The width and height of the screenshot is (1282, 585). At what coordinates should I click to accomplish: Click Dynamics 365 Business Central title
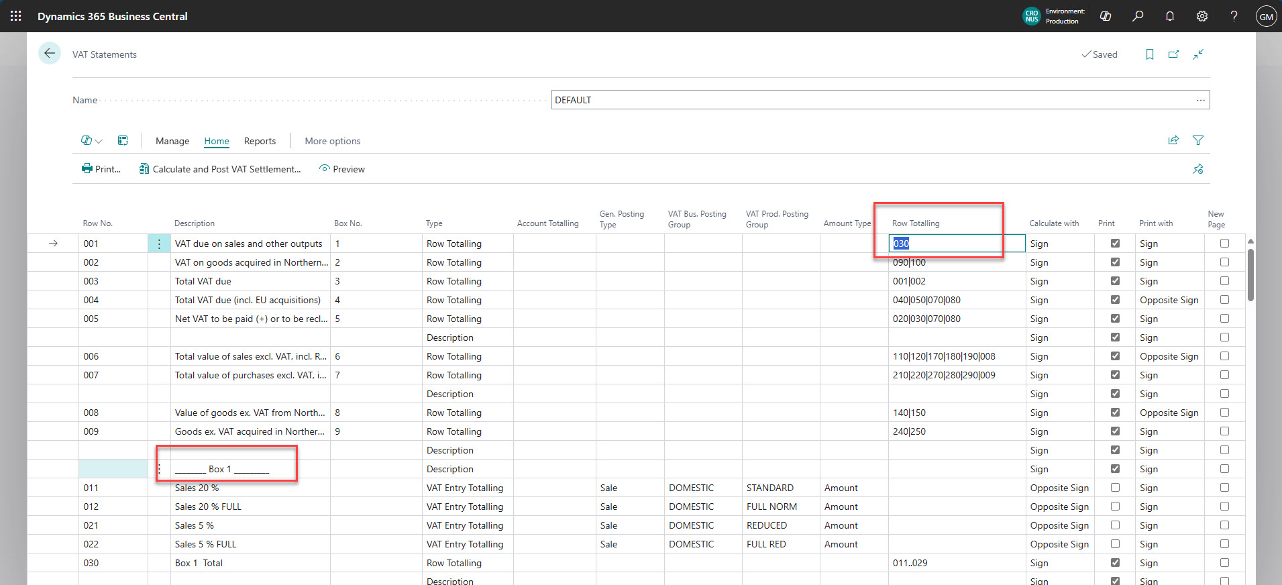113,16
